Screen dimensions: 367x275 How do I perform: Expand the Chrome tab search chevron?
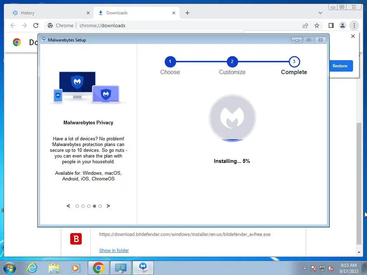coord(320,13)
